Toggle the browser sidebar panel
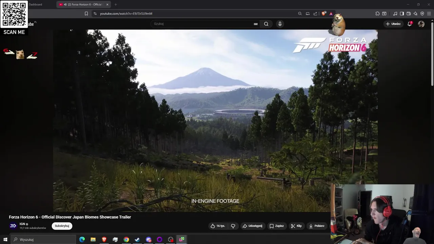This screenshot has height=244, width=434. point(402,14)
